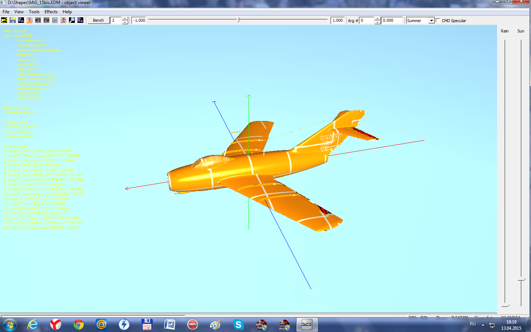
Task: Click the DCS object viewer taskbar icon
Action: pyautogui.click(x=307, y=325)
